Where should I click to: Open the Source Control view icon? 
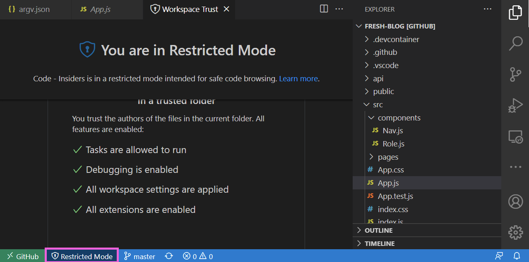tap(515, 74)
